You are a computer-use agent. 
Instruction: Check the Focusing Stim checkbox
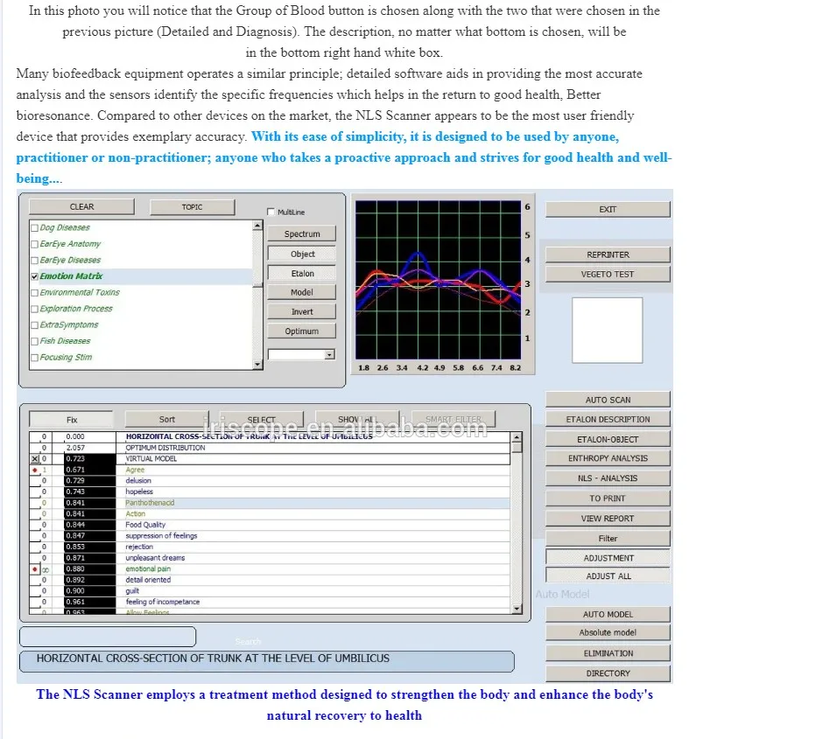tap(35, 357)
